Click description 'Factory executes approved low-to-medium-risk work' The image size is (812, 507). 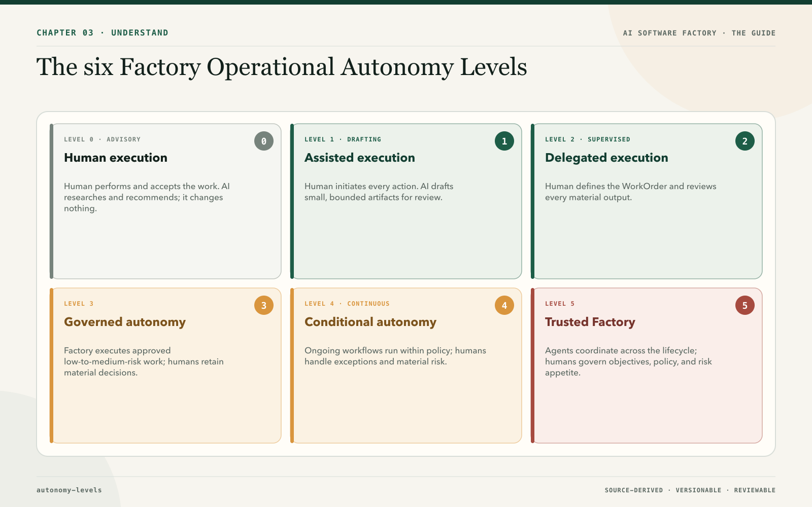144,361
